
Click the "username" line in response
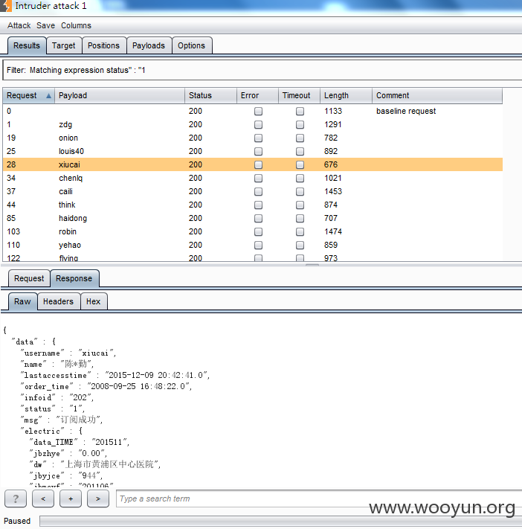(x=68, y=353)
